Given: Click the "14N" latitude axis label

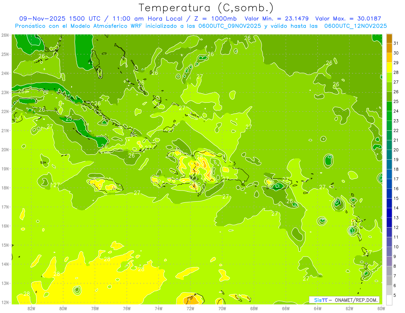Looking at the screenshot, I should 5,264.
